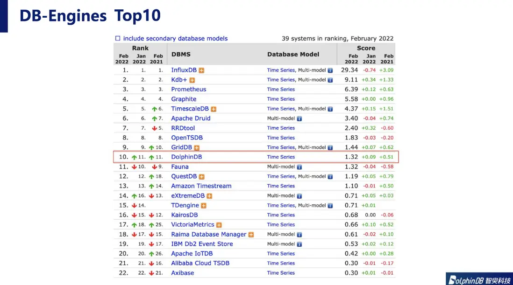Open the VictoriaMetrics link
Image resolution: width=513 pixels, height=285 pixels.
(192, 225)
